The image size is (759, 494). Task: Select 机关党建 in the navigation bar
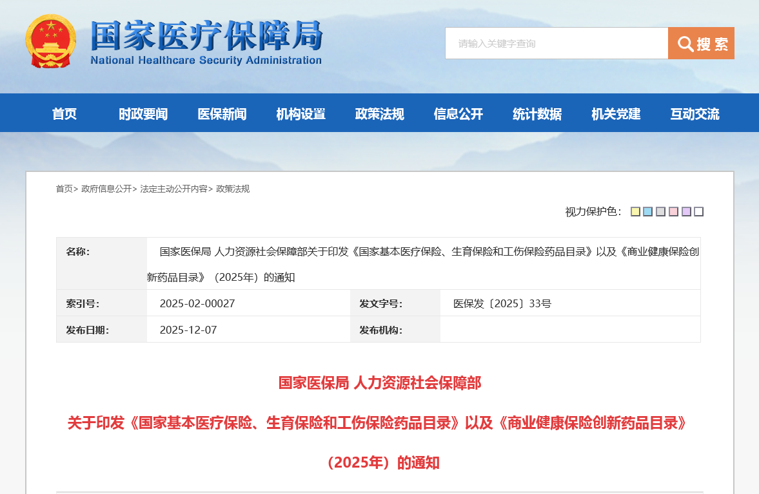click(615, 114)
